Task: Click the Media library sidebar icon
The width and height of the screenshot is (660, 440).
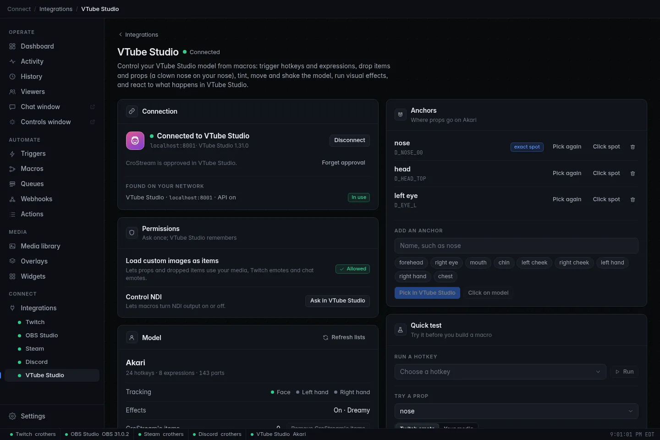Action: tap(12, 246)
